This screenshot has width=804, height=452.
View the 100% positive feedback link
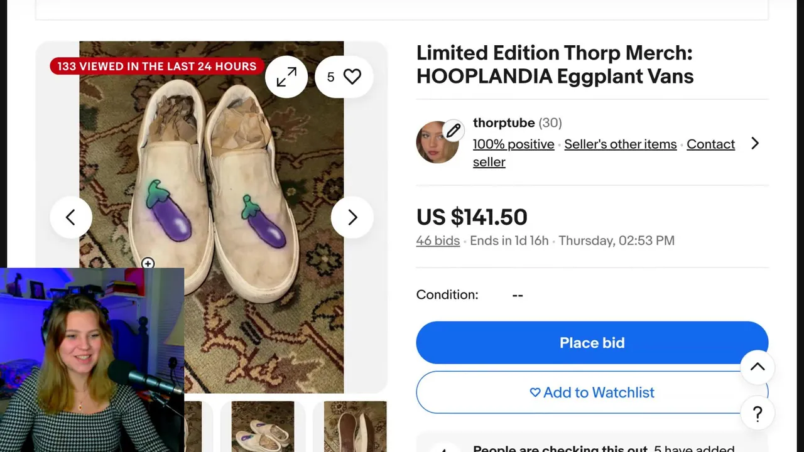point(513,144)
